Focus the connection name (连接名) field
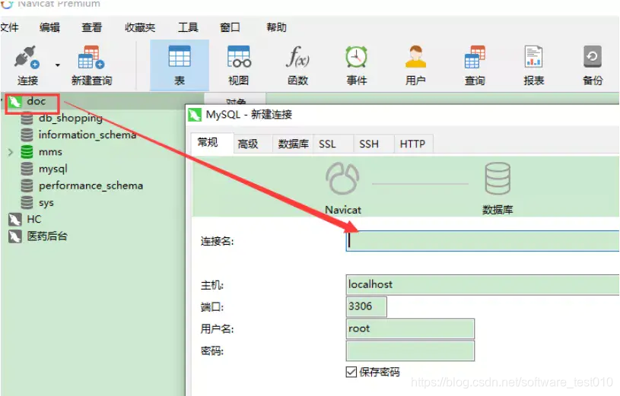This screenshot has width=620, height=396. 482,241
